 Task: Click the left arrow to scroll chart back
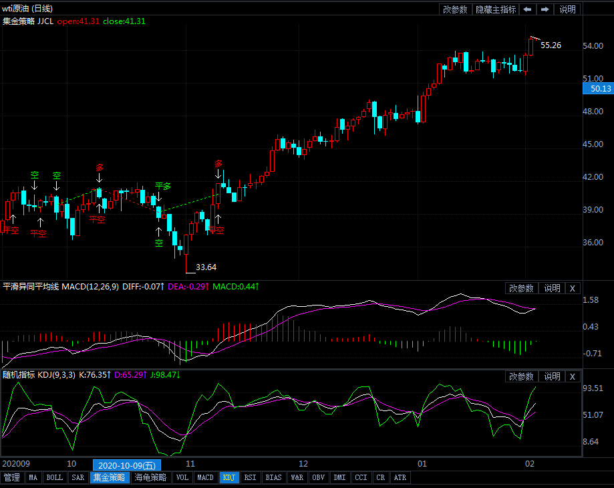528,9
